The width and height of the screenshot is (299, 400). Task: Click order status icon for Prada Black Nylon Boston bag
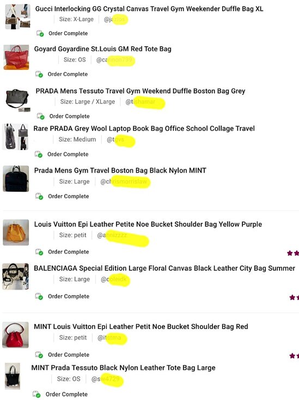(x=39, y=196)
